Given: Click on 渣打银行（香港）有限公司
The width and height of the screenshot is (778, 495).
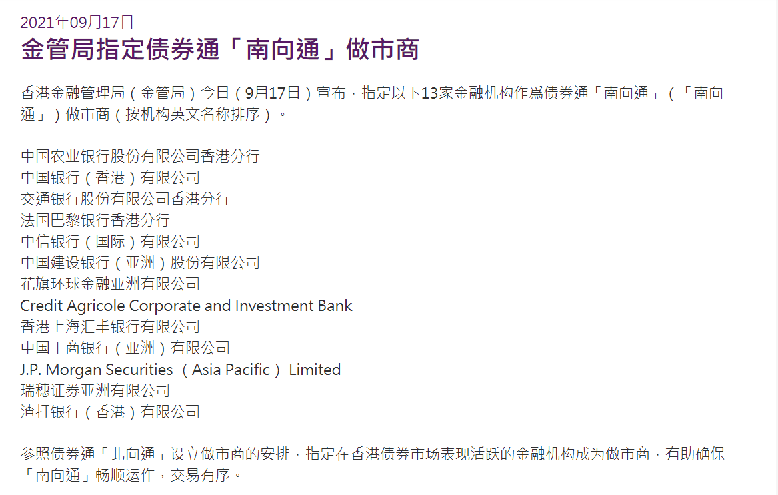Looking at the screenshot, I should tap(110, 412).
